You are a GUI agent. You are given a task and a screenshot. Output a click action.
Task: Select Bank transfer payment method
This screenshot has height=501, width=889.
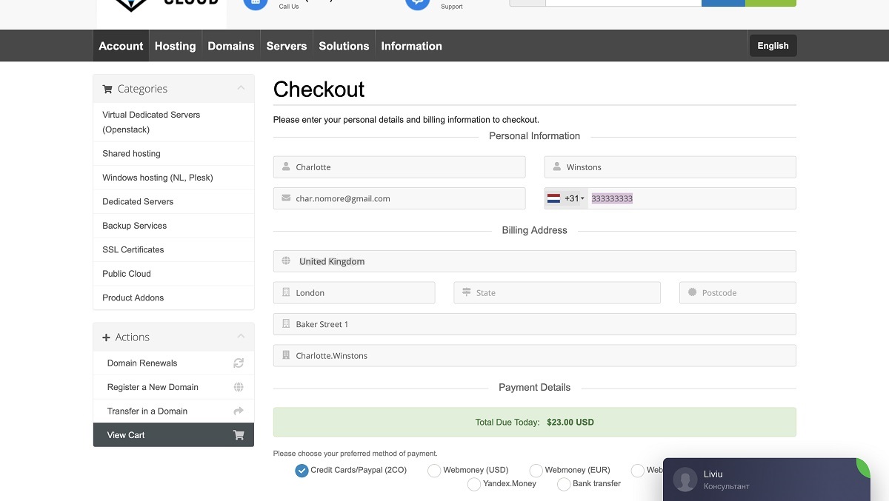[x=564, y=484]
